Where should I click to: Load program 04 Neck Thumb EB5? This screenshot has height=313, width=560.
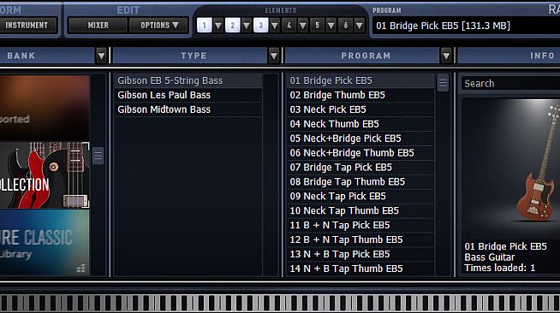[360, 124]
